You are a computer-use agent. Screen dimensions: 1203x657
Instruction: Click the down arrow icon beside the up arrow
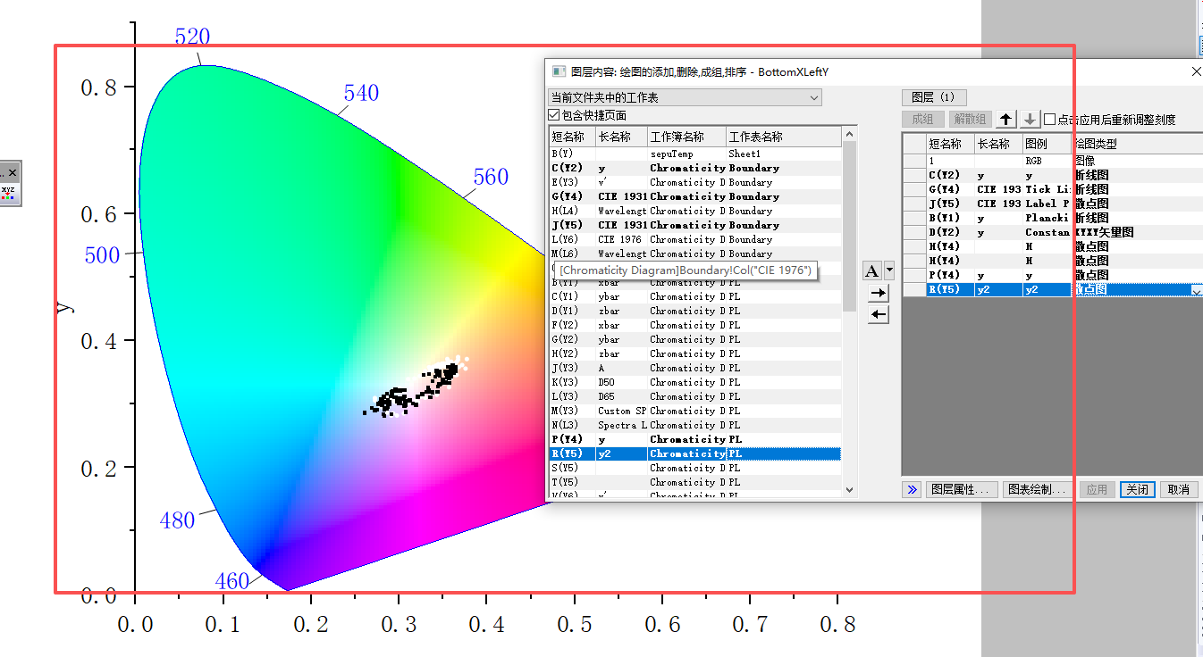click(x=1030, y=119)
